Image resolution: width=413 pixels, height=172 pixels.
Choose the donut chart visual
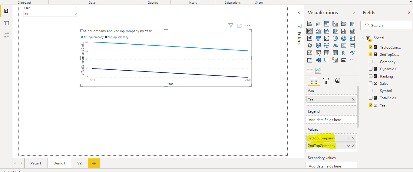click(x=344, y=38)
